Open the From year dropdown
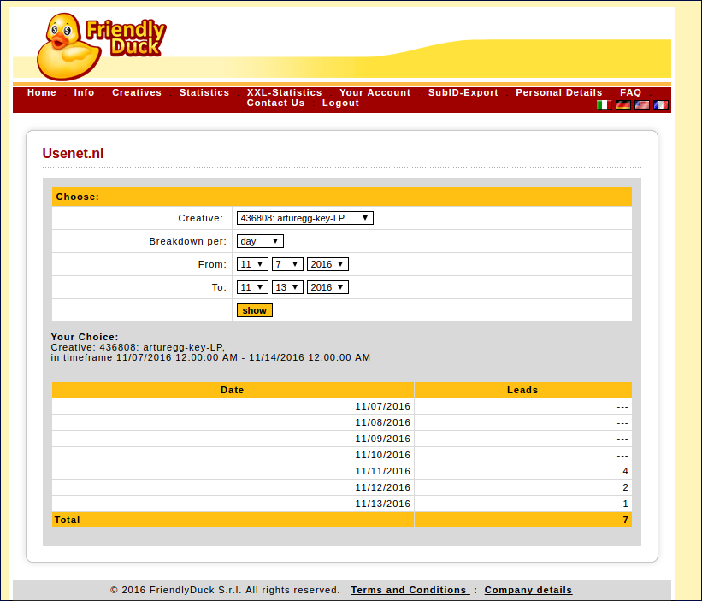 point(327,264)
